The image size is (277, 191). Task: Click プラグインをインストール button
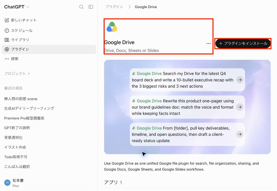click(x=243, y=43)
